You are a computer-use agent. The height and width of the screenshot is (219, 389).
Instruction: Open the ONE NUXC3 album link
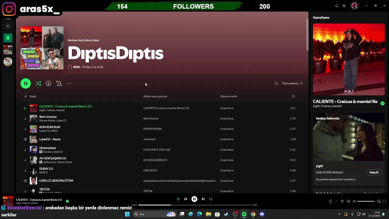click(x=150, y=170)
